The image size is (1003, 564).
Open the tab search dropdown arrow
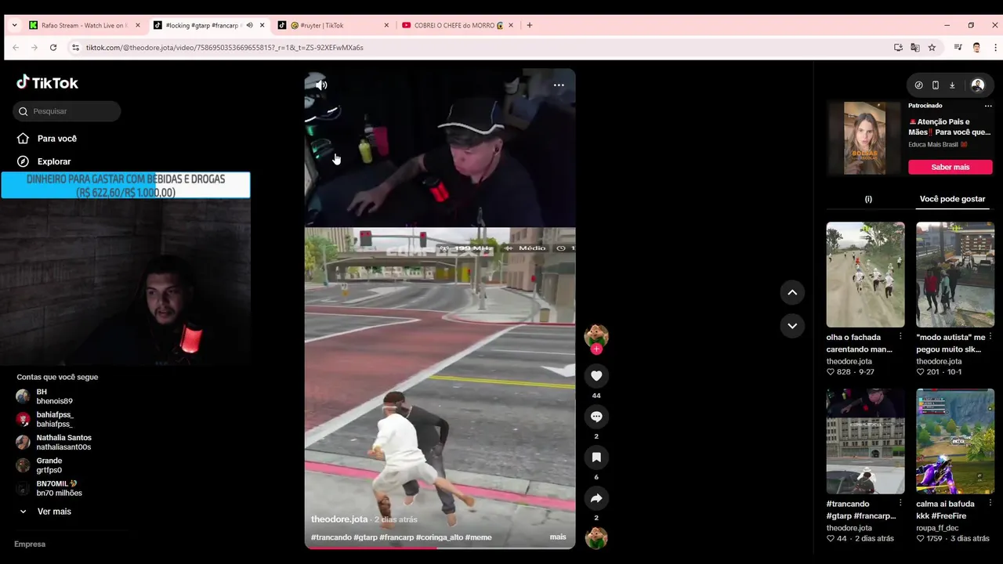click(x=14, y=25)
